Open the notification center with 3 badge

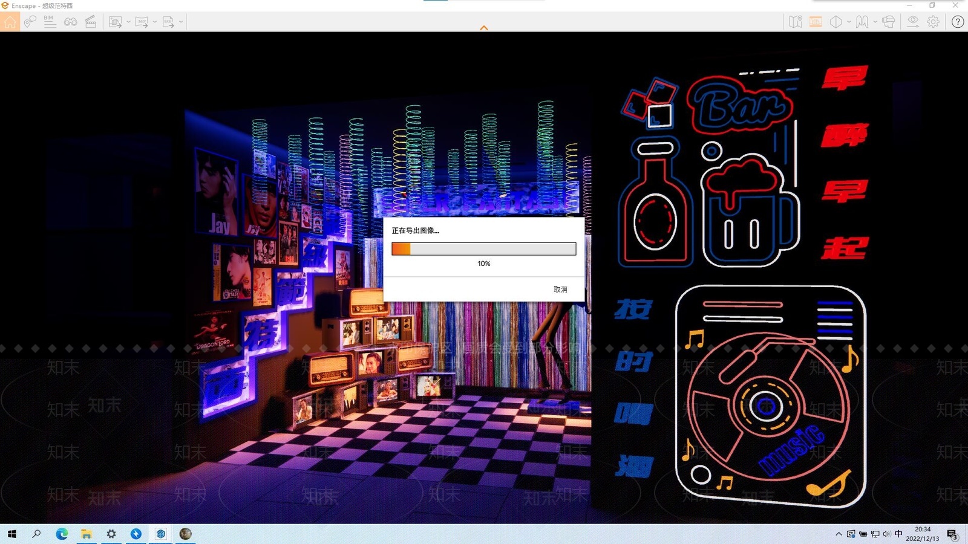pyautogui.click(x=952, y=534)
